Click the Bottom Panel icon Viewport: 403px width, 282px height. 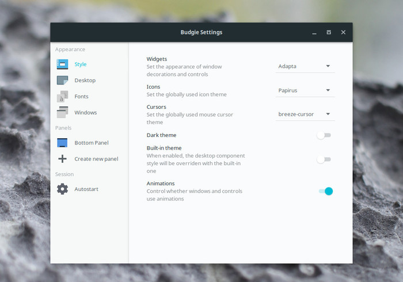(62, 143)
